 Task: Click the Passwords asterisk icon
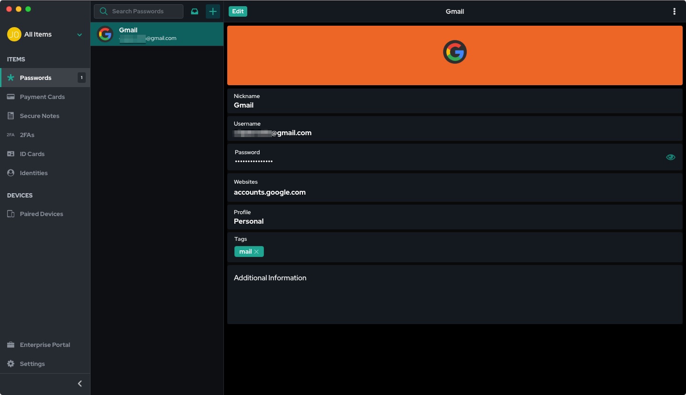pos(10,78)
